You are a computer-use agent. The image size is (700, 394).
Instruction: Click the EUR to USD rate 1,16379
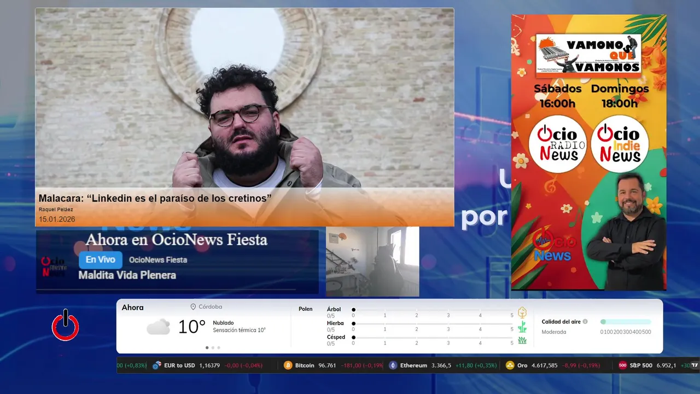(x=209, y=366)
